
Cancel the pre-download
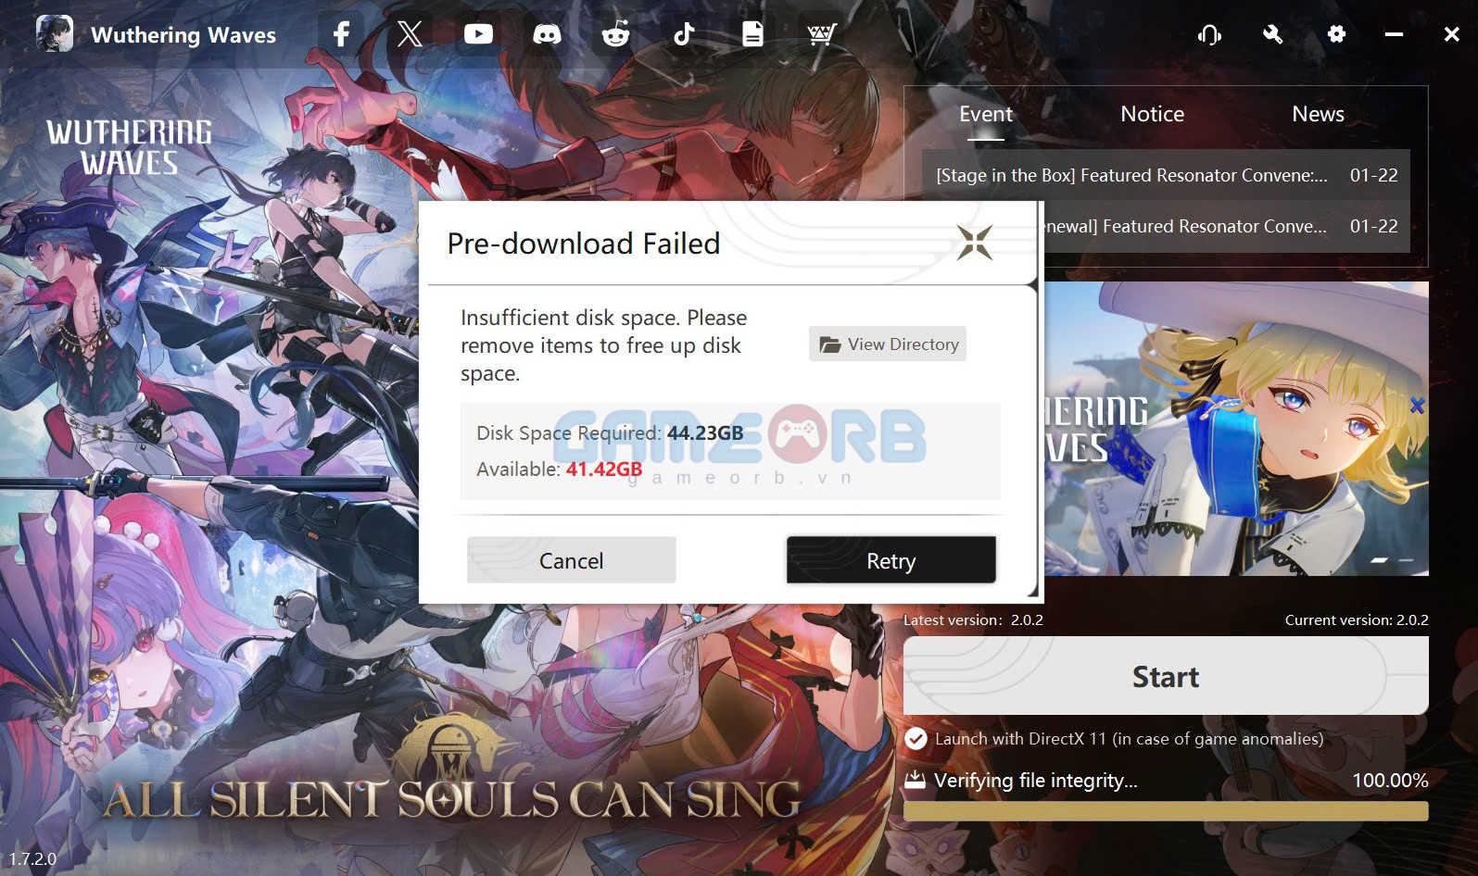[572, 560]
